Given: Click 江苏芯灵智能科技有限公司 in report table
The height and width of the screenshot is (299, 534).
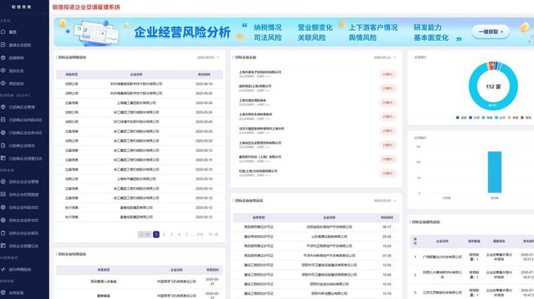Looking at the screenshot, I should coord(442,292).
